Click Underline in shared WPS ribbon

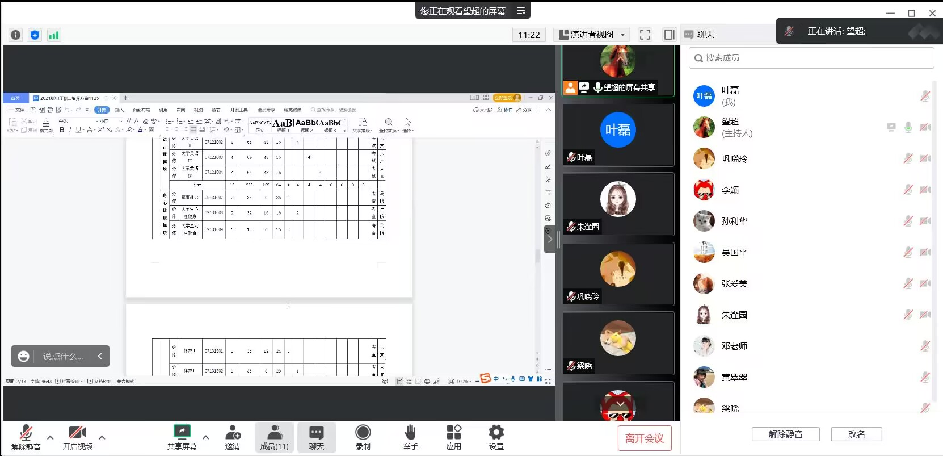point(78,129)
